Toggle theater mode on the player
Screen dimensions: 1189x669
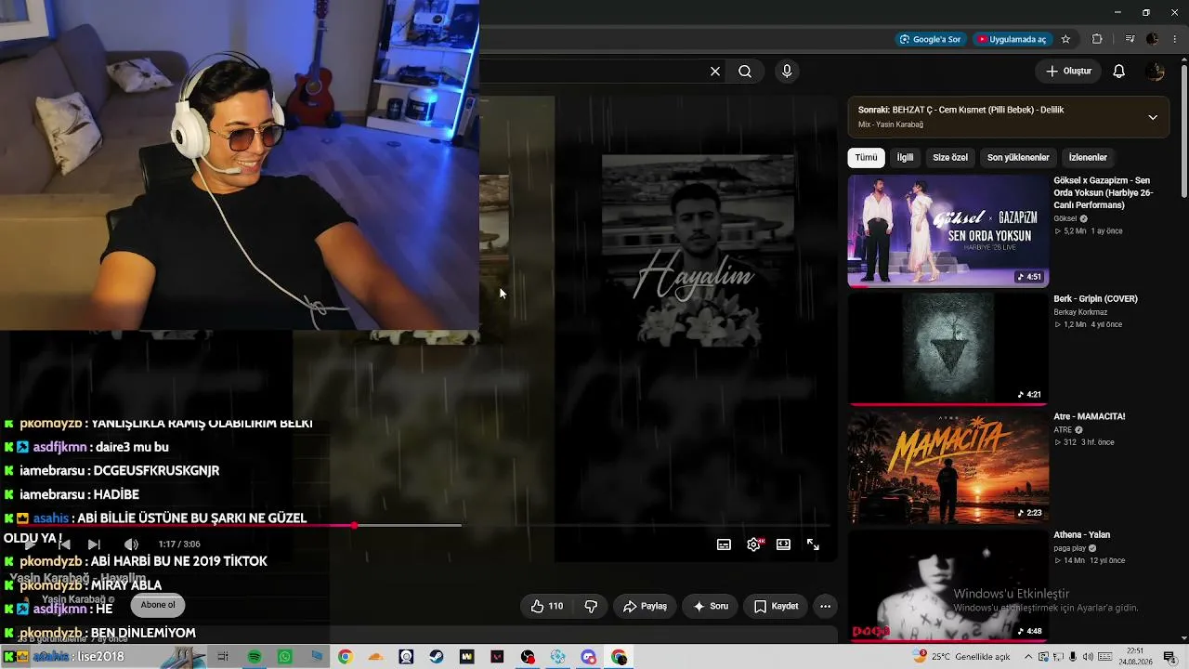(x=783, y=545)
